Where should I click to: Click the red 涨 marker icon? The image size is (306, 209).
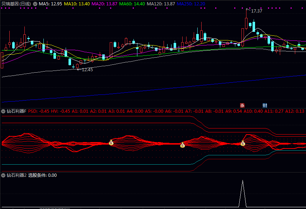pyautogui.click(x=242, y=105)
